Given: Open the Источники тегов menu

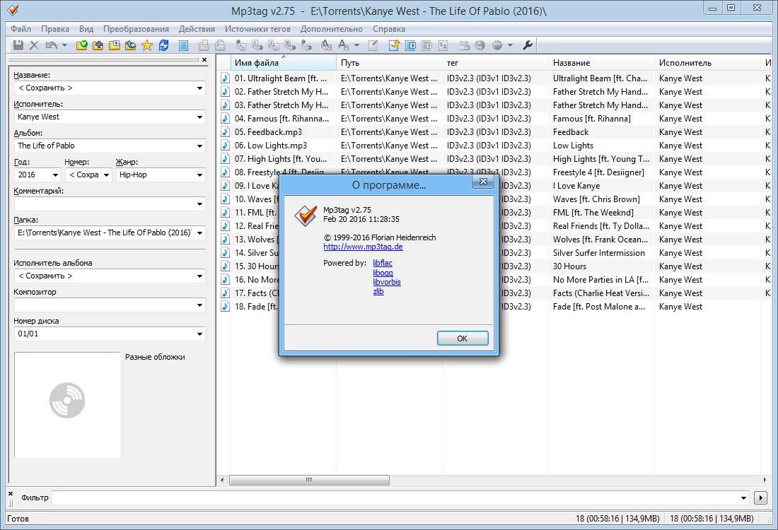Looking at the screenshot, I should [x=257, y=29].
